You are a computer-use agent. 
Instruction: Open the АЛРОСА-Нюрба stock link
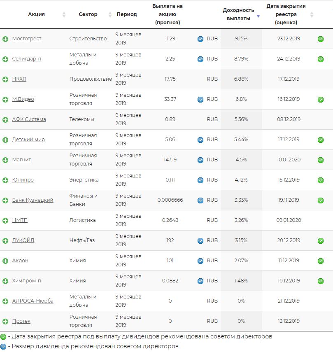[x=33, y=301]
